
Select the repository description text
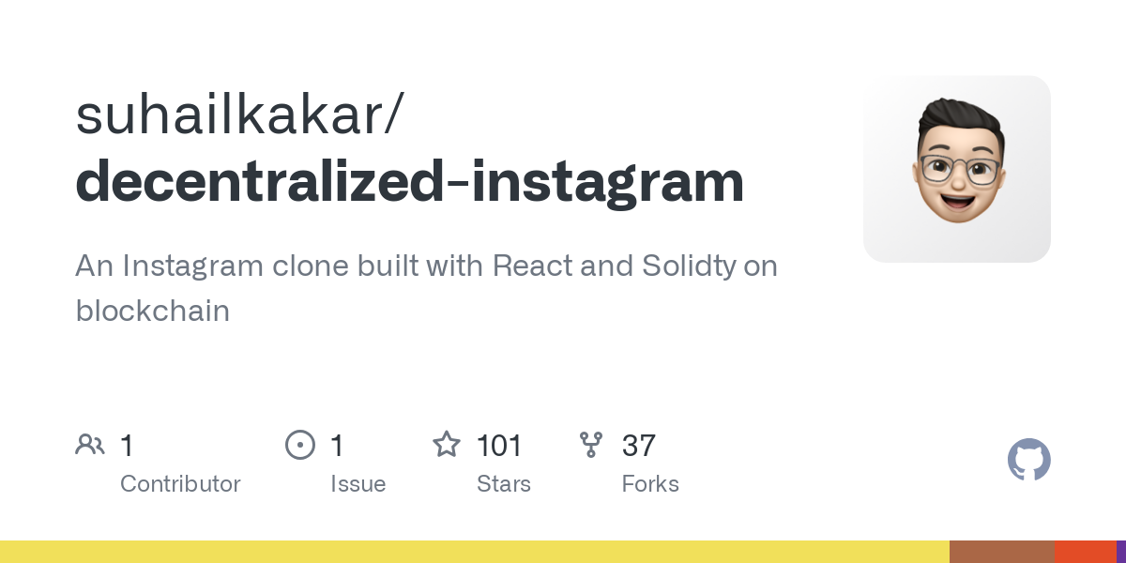click(426, 287)
